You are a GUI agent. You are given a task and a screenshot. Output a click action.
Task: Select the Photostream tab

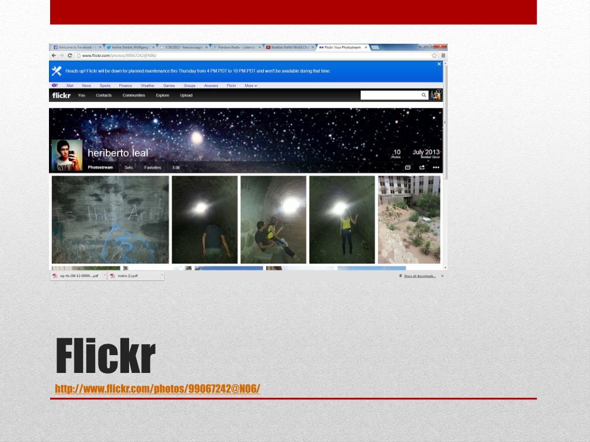(100, 167)
